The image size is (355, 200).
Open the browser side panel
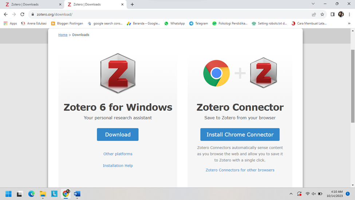tap(332, 14)
